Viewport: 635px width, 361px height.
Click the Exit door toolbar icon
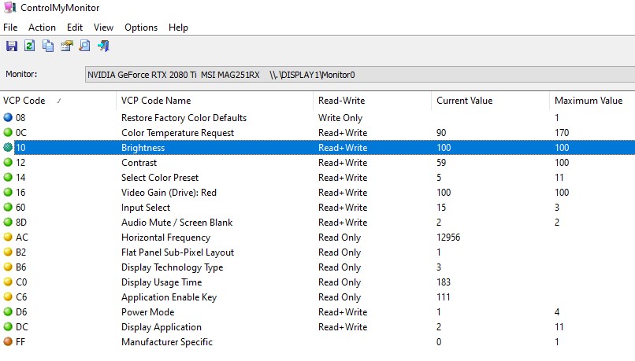pyautogui.click(x=103, y=46)
